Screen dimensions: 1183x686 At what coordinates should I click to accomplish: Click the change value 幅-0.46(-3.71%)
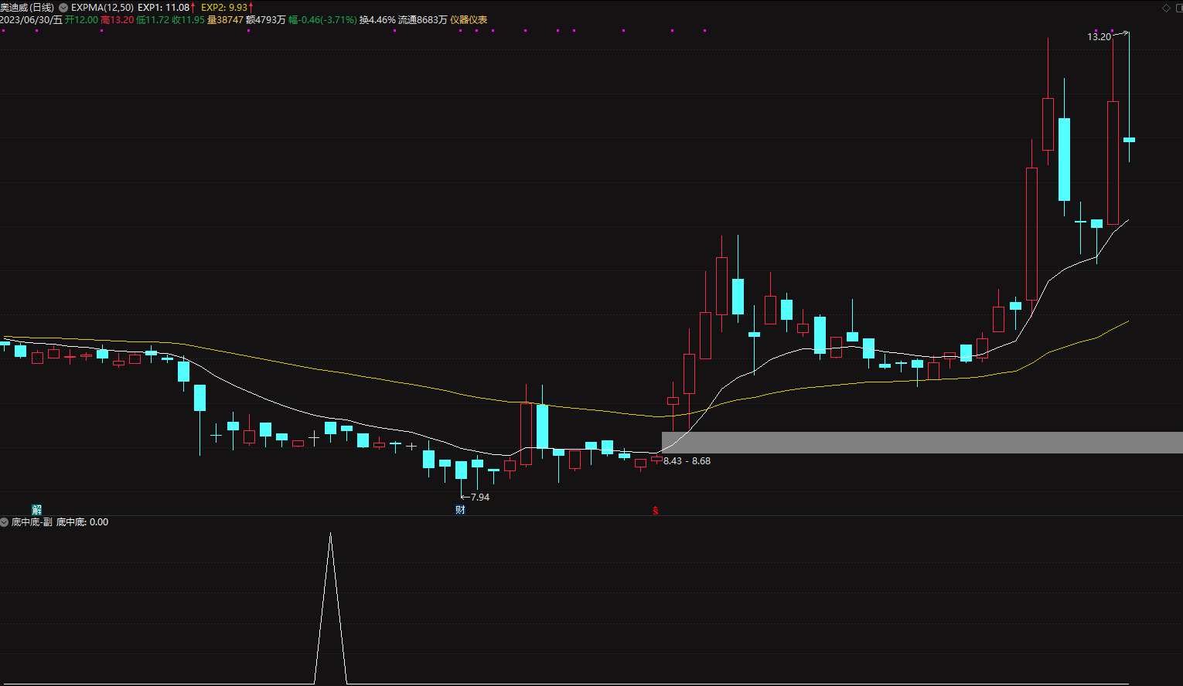[x=322, y=20]
